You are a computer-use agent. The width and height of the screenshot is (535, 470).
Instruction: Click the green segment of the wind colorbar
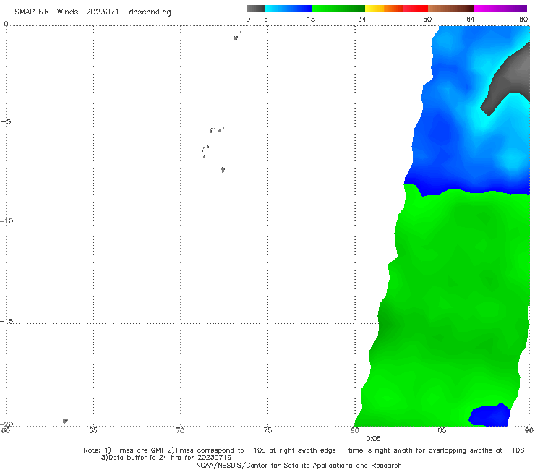[338, 9]
